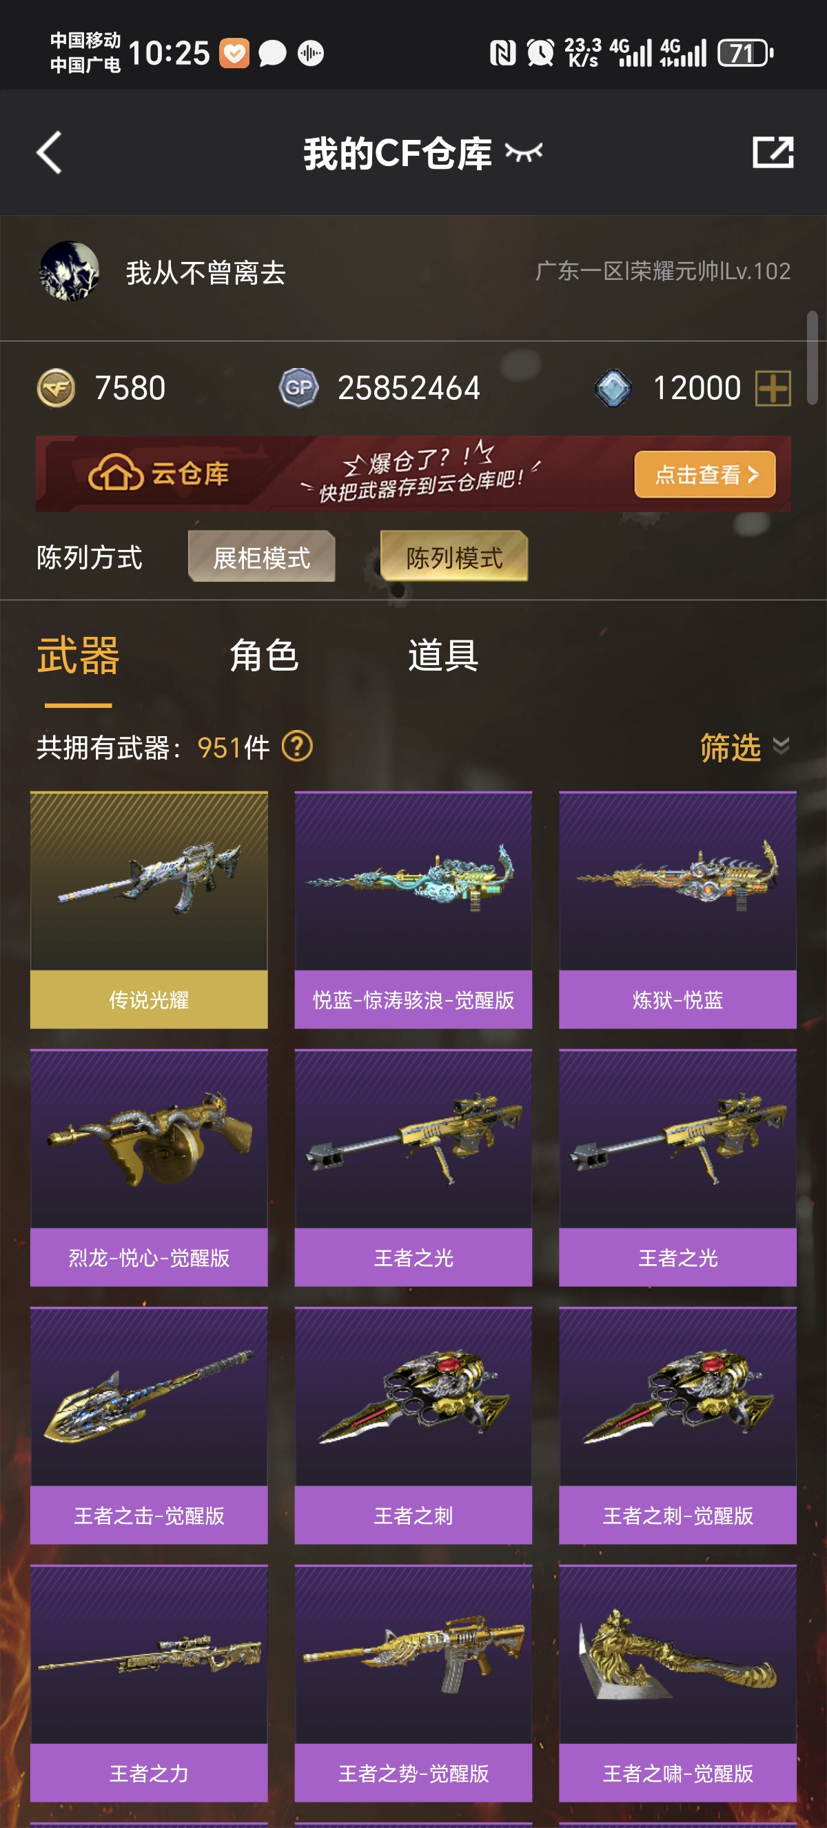Open the share icon in the header
This screenshot has height=1828, width=827.
773,152
